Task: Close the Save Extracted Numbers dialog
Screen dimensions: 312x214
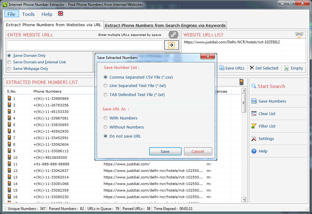Action: pos(208,56)
